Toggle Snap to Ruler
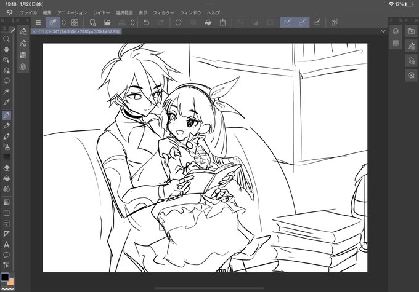419x292 pixels. (x=288, y=23)
